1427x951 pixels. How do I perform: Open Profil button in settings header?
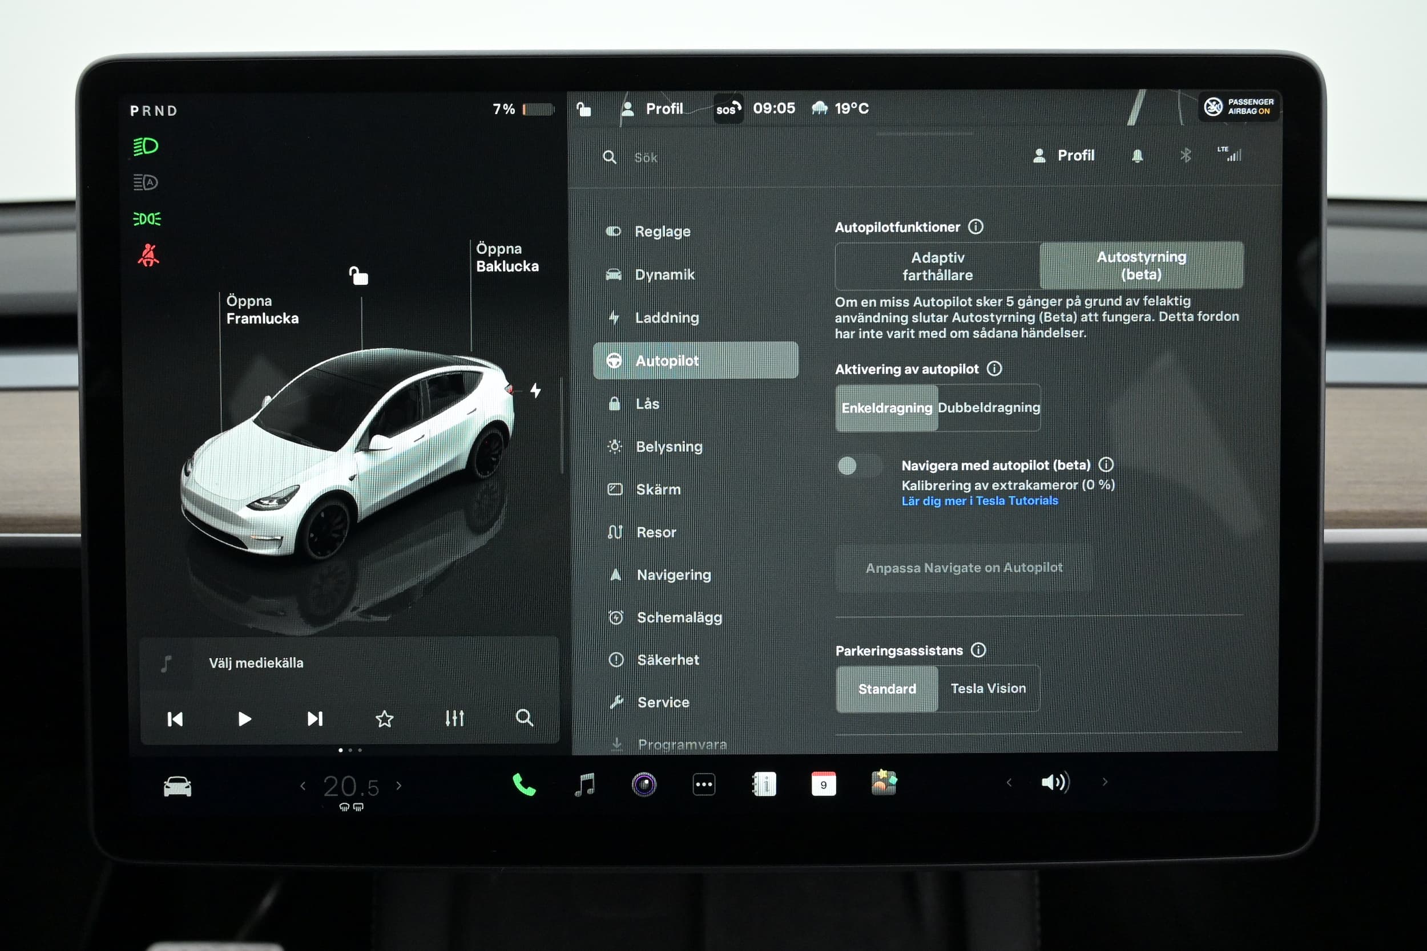[x=1063, y=156]
